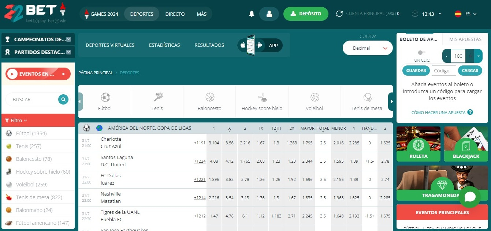Open bet amount options dropdown arrow

pos(478,56)
